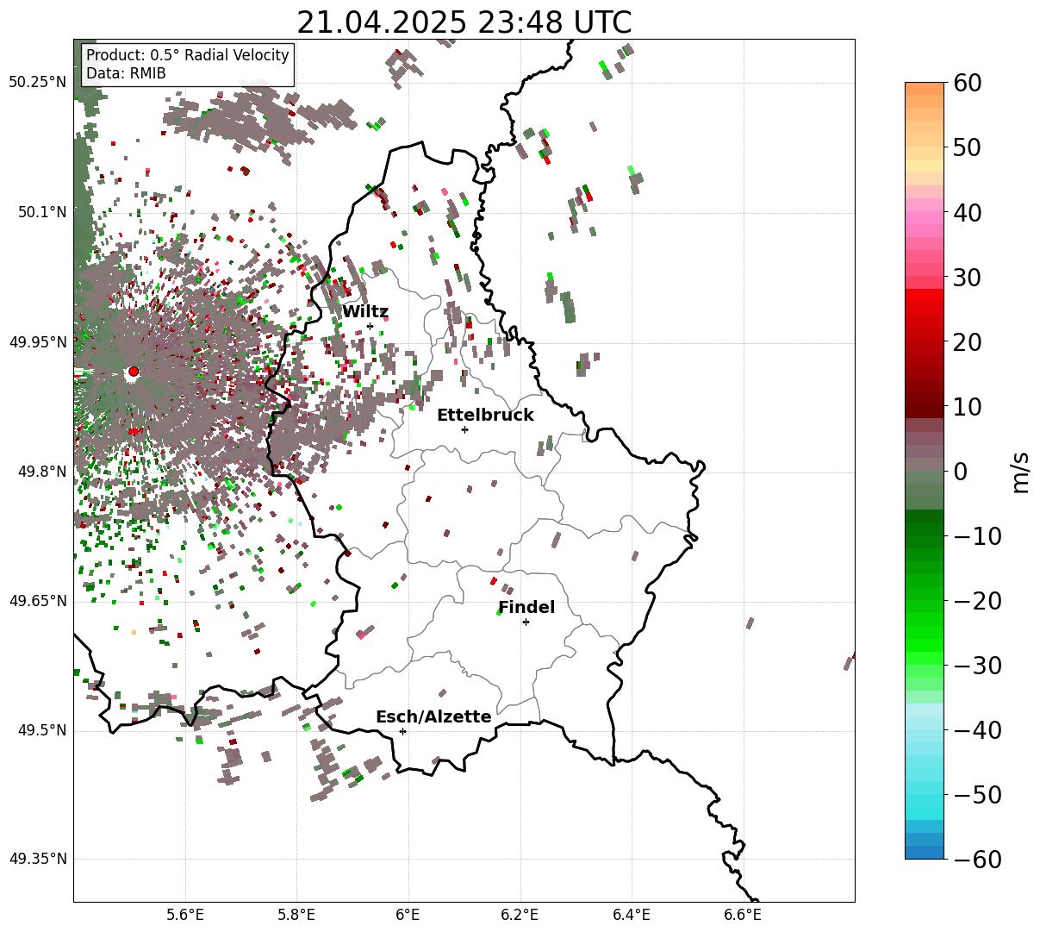
Task: Click the 6.4°E longitude label
Action: [x=632, y=916]
